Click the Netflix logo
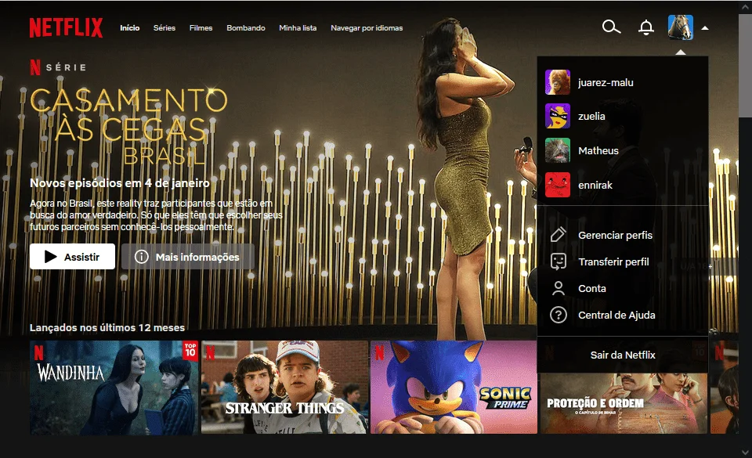 click(x=66, y=27)
